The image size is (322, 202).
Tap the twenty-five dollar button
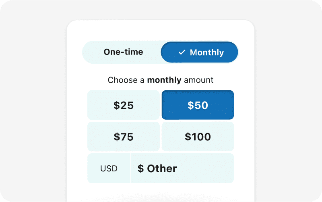pyautogui.click(x=124, y=105)
